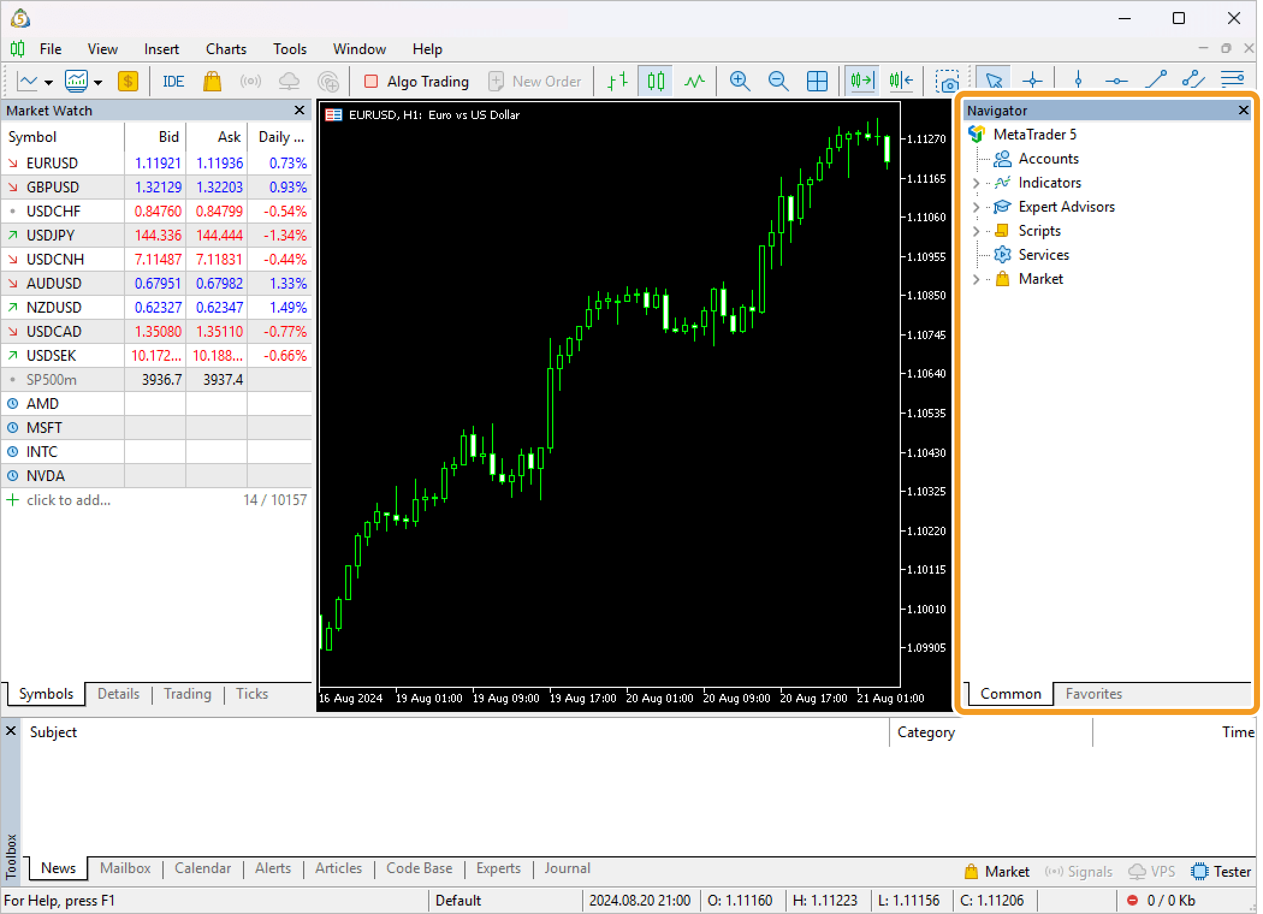Screen dimensions: 1263x914
Task: Expand the Expert Advisors tree node
Action: [x=976, y=207]
